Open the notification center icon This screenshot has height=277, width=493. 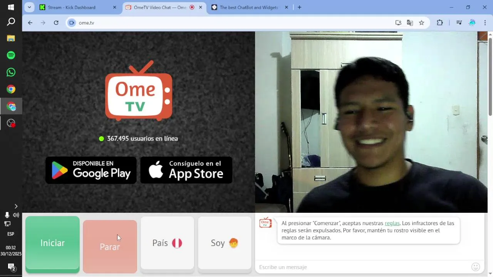(11, 267)
